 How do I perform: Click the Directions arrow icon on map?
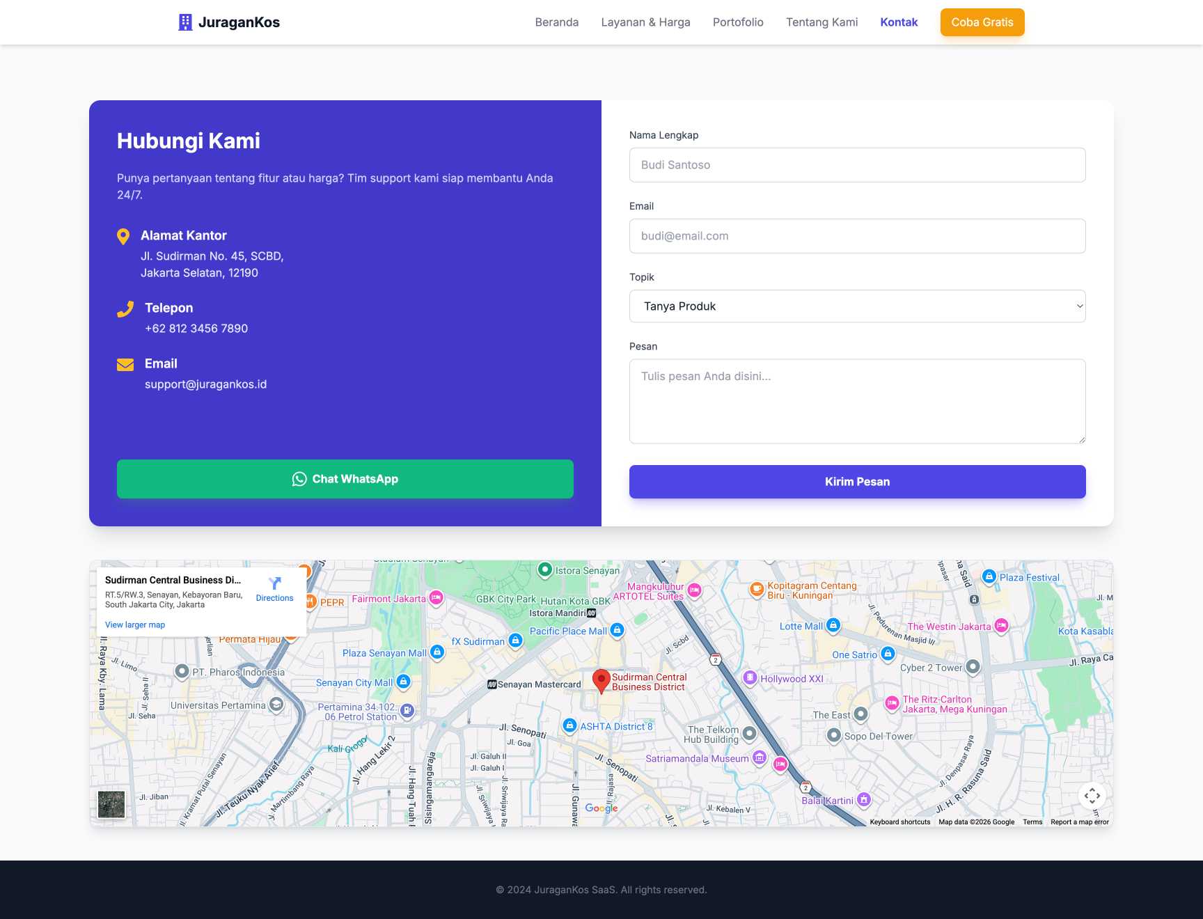(274, 583)
